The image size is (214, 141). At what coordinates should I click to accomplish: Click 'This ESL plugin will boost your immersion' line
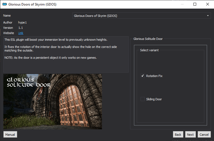56,40
